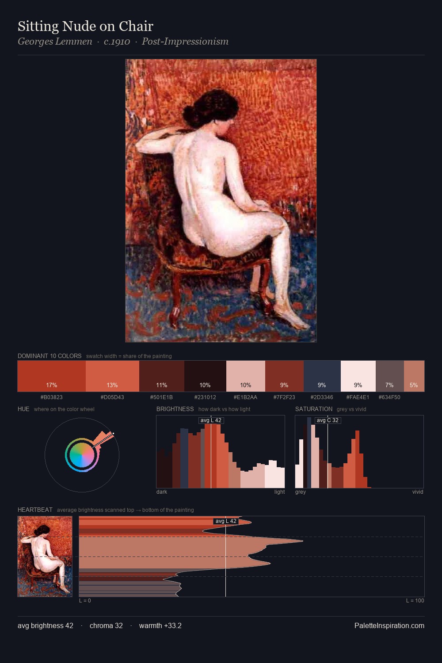Click the 5% salmon swatch

(414, 376)
